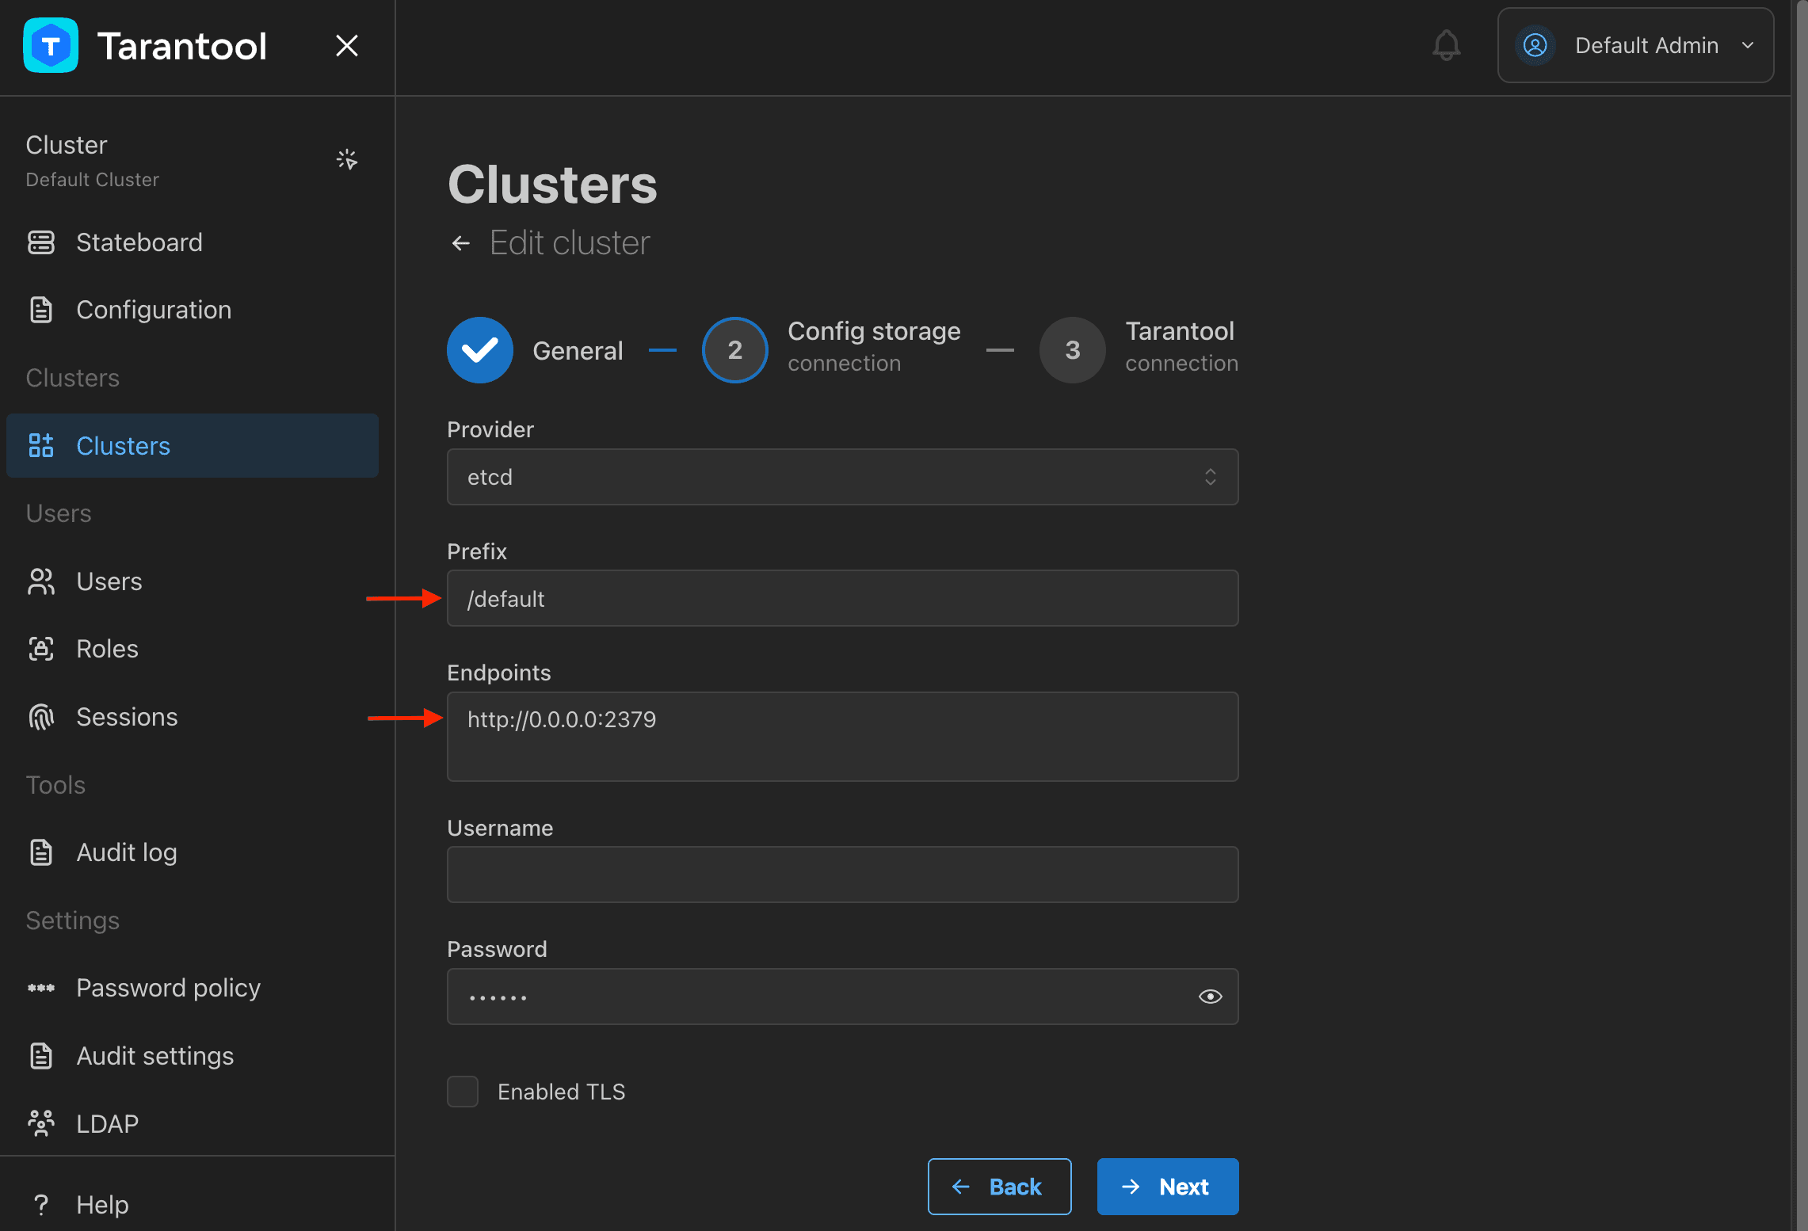Jump to Config storage connection step label
The height and width of the screenshot is (1231, 1808).
coord(874,347)
